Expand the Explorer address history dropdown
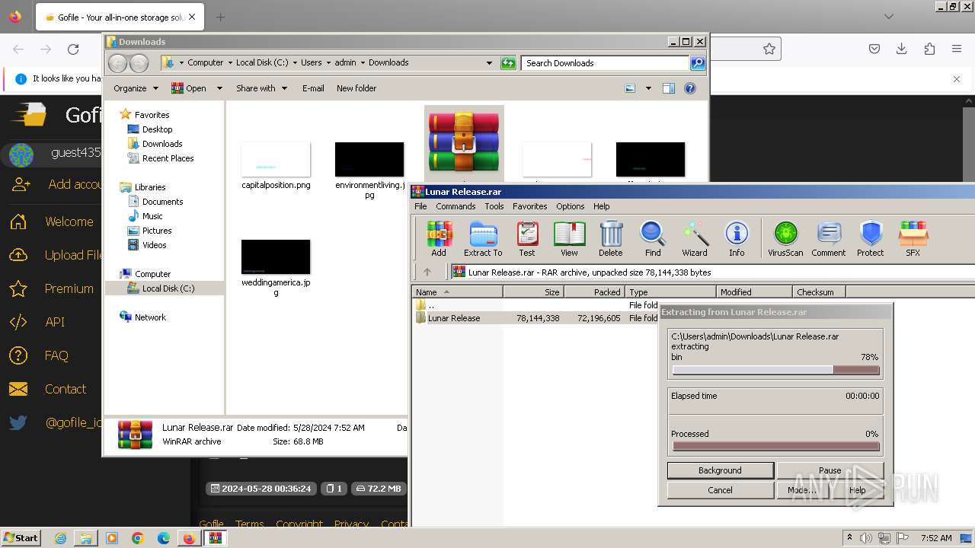The height and width of the screenshot is (548, 975). pos(489,63)
